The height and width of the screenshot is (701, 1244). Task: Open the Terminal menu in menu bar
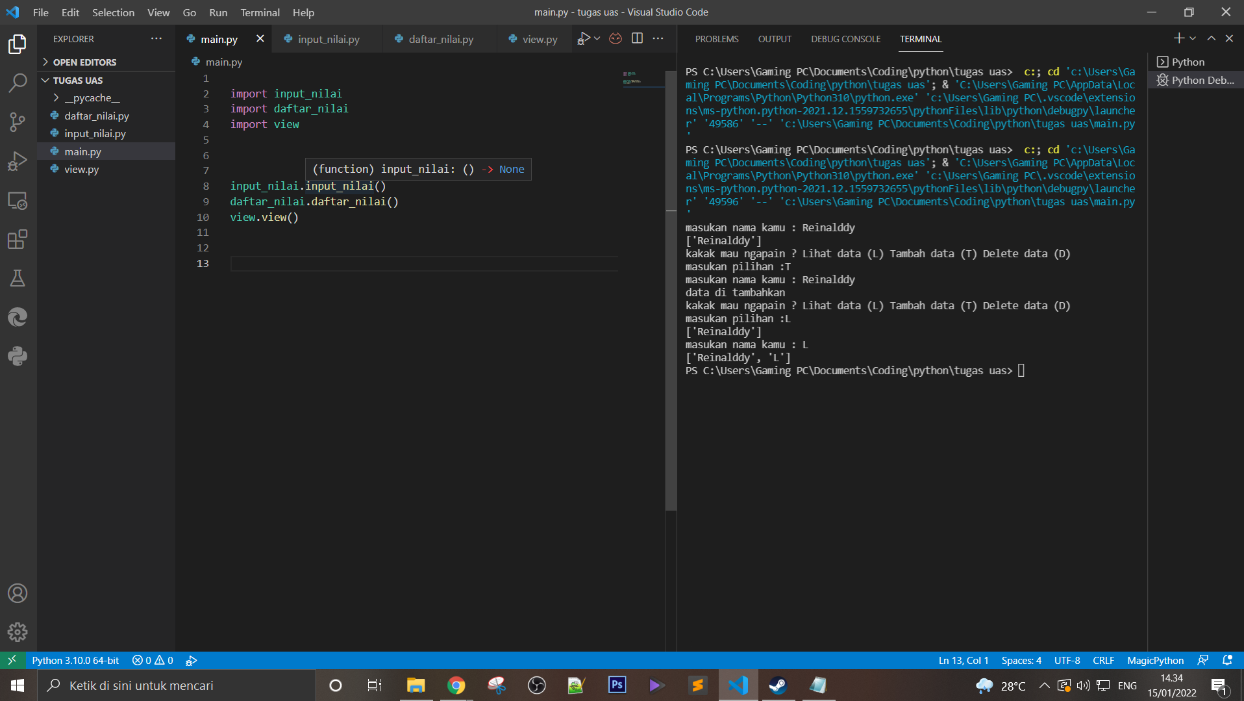tap(260, 12)
